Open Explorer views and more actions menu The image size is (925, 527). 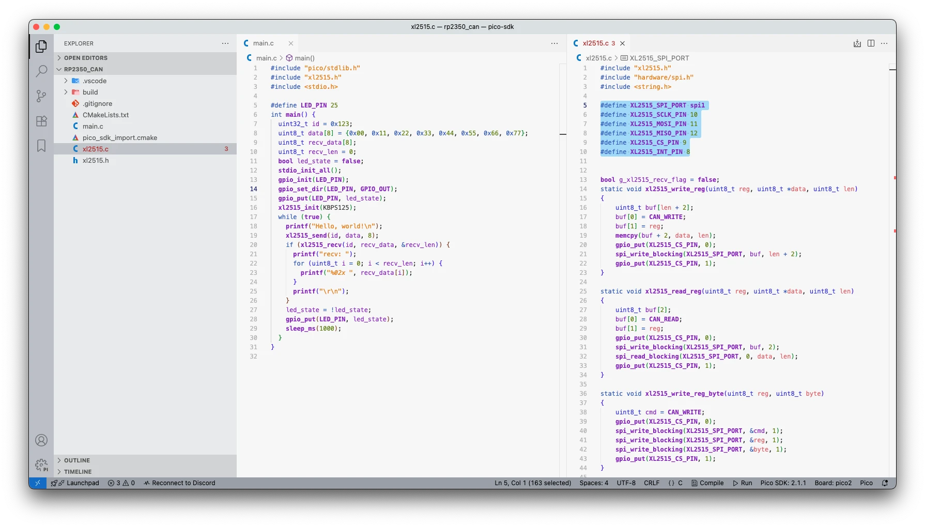225,43
